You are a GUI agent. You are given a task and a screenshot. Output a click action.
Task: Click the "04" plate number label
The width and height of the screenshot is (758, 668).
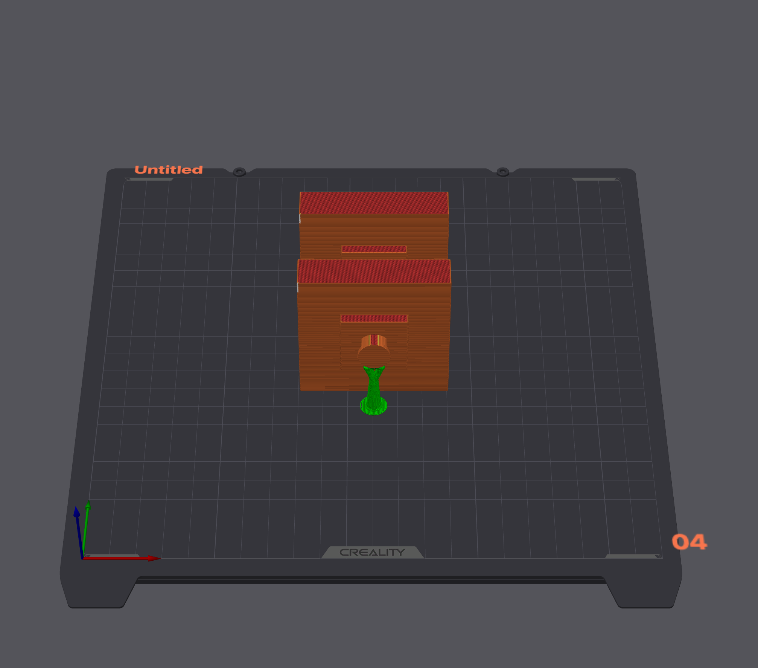click(689, 542)
